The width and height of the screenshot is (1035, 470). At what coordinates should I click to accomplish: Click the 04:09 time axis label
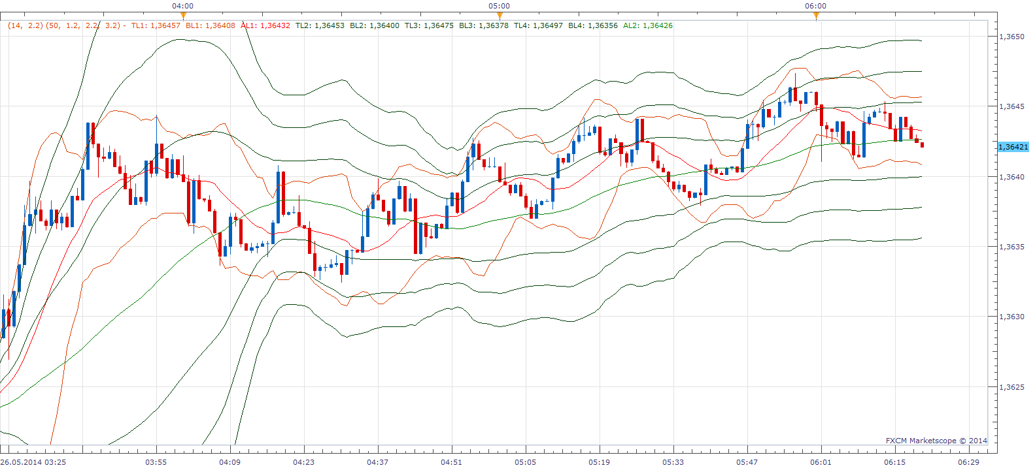230,462
